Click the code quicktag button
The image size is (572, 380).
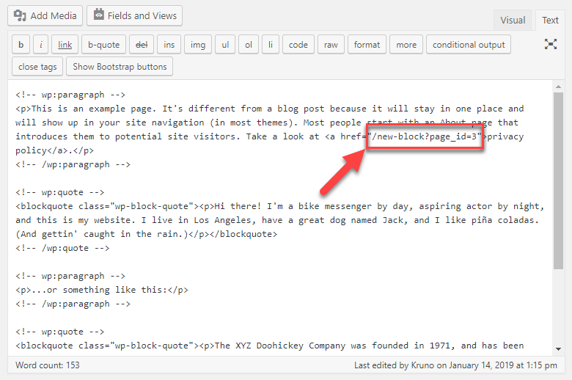click(298, 45)
